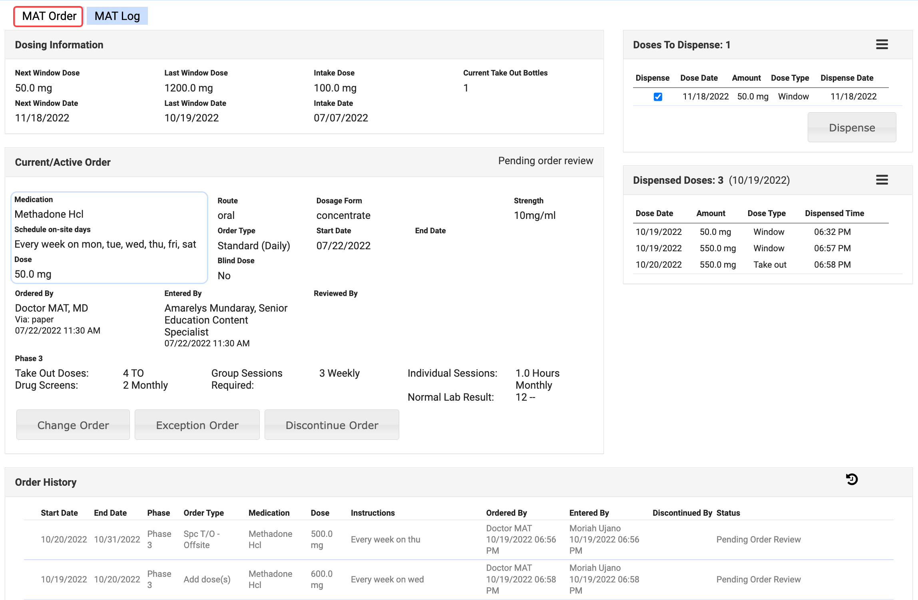Click the Start Date column header in Order History
This screenshot has width=918, height=600.
click(59, 513)
